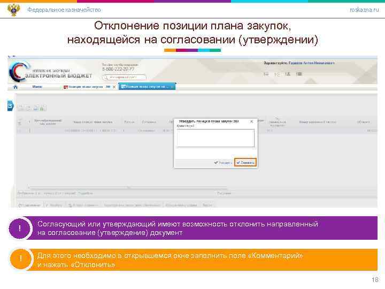This screenshot has height=289, width=385.
Task: Click the first icon in the grid toolbar
Action: (21, 108)
